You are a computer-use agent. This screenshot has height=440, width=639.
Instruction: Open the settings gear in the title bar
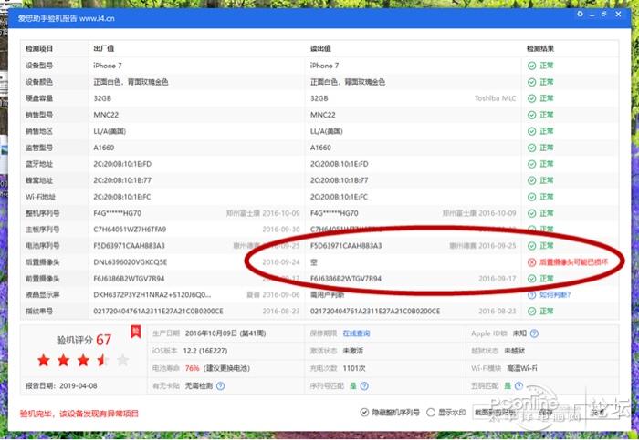pos(580,14)
